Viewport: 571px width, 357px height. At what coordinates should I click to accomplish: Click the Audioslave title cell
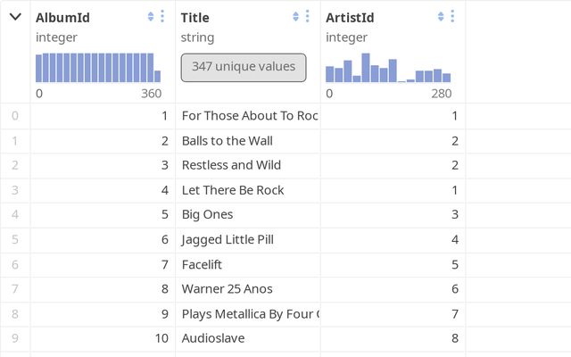click(x=212, y=338)
